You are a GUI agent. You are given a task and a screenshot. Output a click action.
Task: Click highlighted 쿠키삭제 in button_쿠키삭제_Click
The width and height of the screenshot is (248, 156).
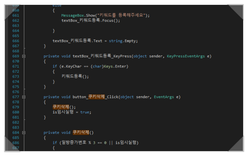click(x=96, y=97)
